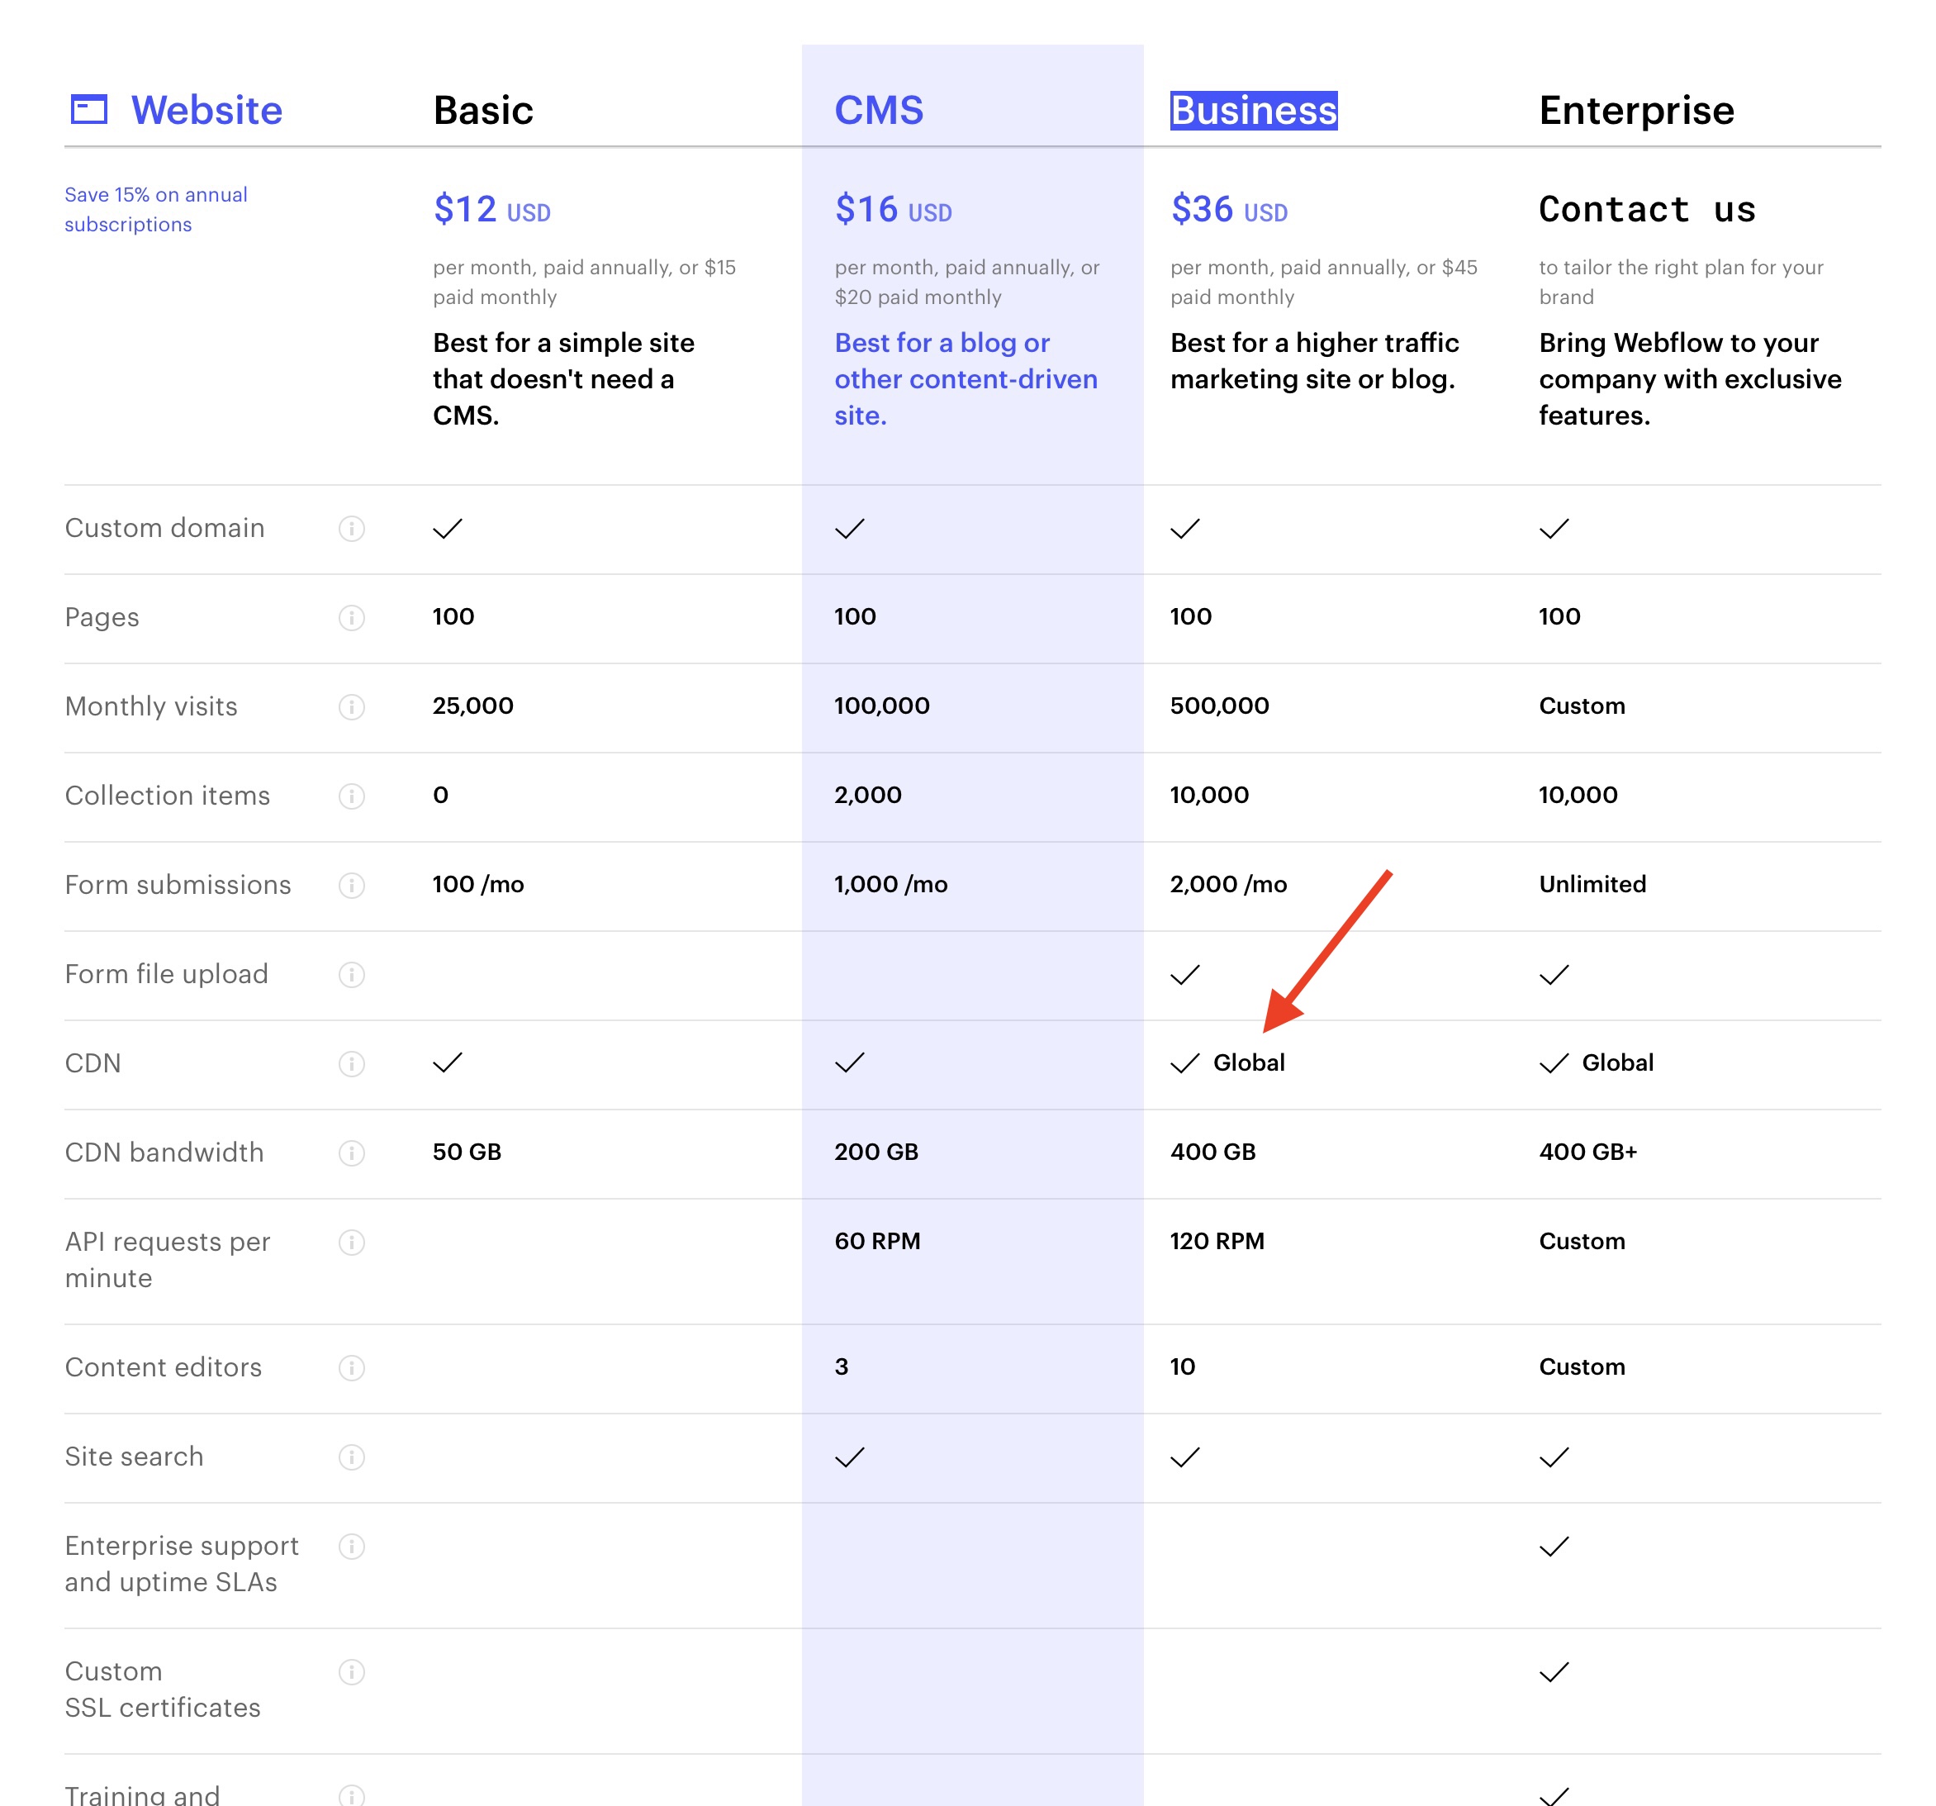
Task: Show Form submissions info icon tooltip
Action: click(352, 886)
